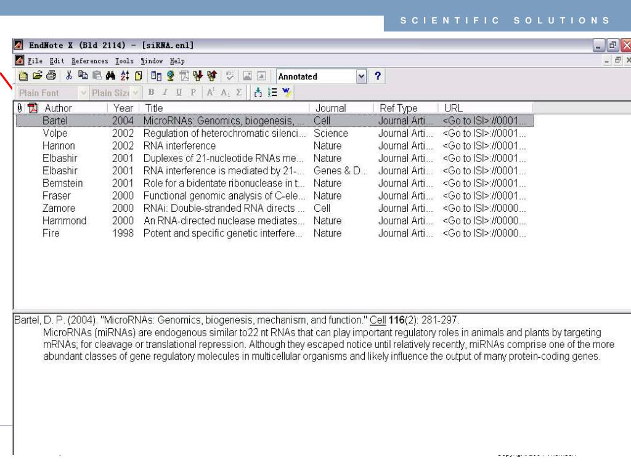This screenshot has height=473, width=631.
Task: Open Find using the binoculars icon
Action: coord(111,75)
